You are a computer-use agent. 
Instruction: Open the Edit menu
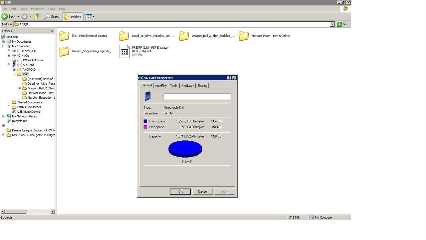pos(14,9)
